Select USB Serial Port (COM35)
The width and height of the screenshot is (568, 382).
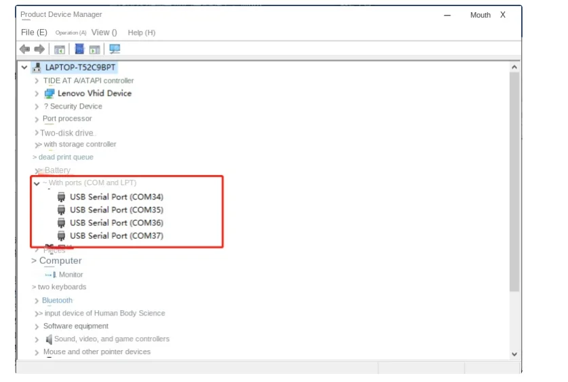(x=117, y=210)
